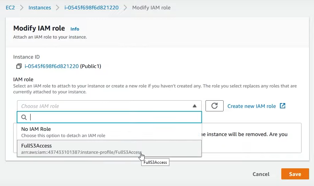The height and width of the screenshot is (186, 314).
Task: Open the Info link beside Modify IAM role
Action: tap(75, 29)
